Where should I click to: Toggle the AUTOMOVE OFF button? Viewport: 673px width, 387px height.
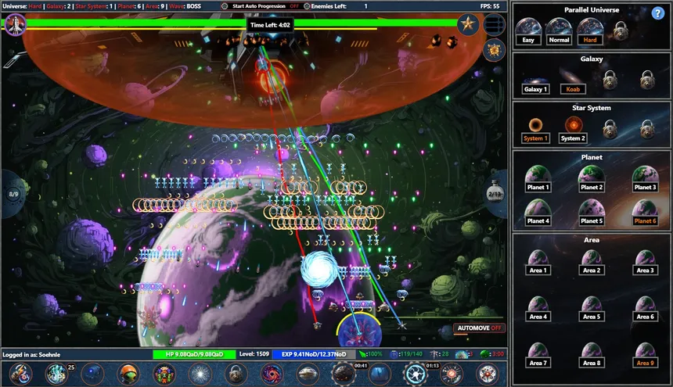point(479,328)
